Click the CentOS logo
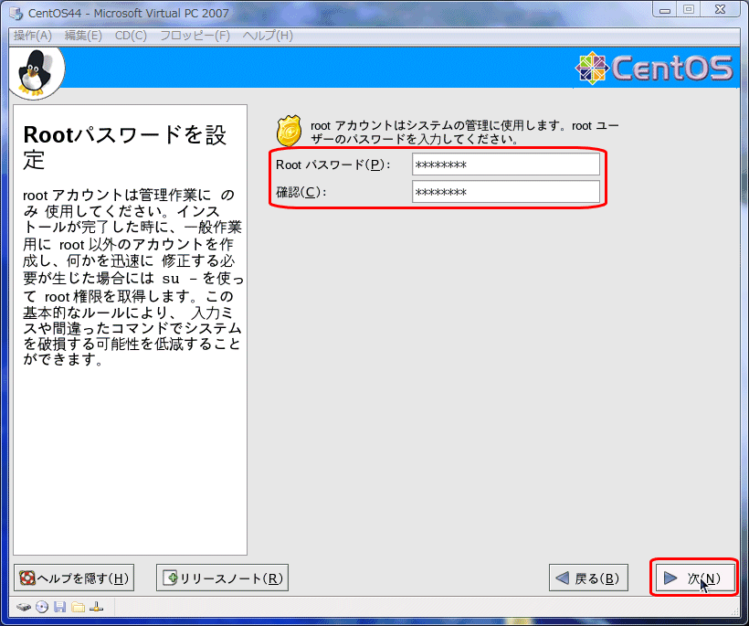The width and height of the screenshot is (749, 626). (653, 68)
